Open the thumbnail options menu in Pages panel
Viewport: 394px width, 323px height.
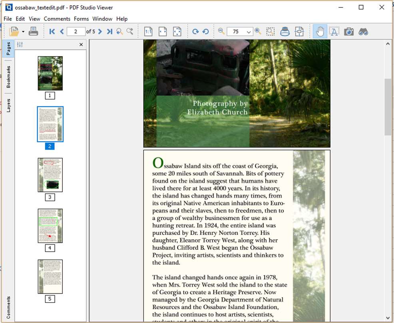[x=20, y=45]
